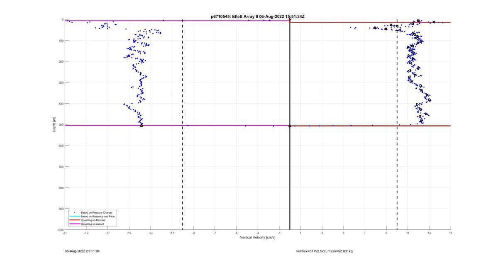Click the x-axis tick label -17
Viewport: 498px width, 258px height.
pos(107,233)
